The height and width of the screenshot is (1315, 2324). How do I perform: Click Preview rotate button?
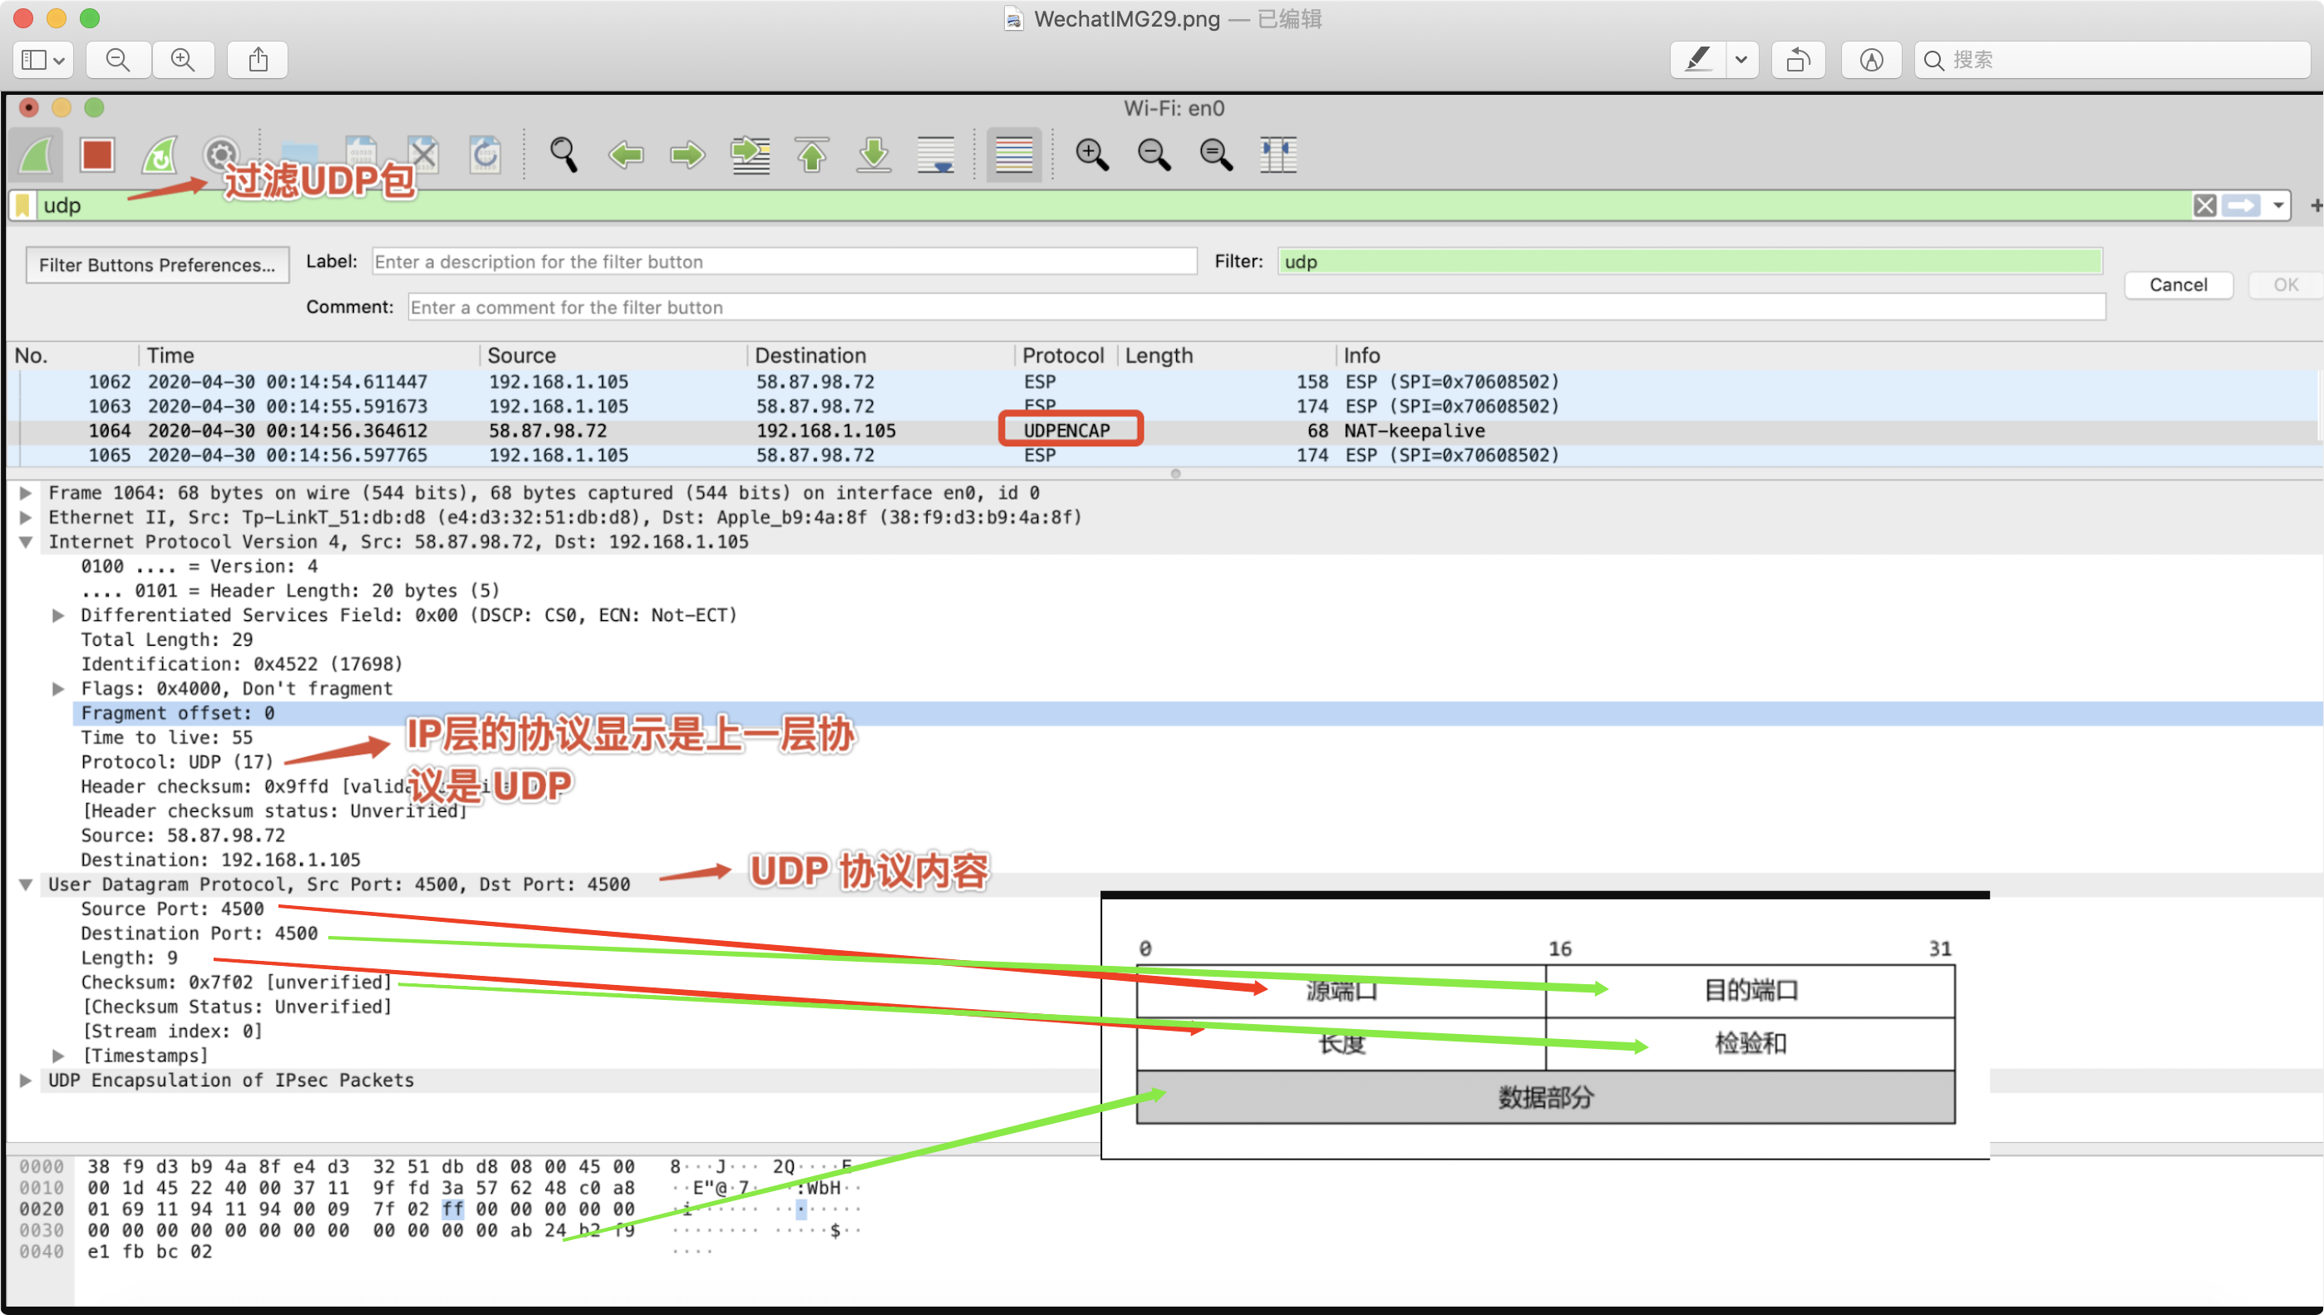coord(1799,60)
